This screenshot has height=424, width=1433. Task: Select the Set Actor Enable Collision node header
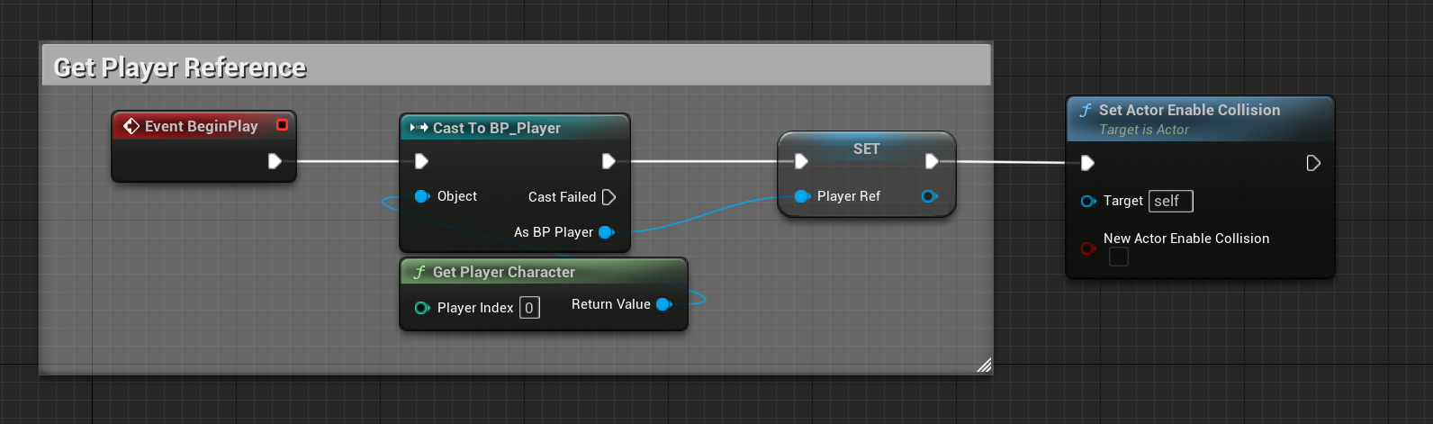tap(1200, 119)
